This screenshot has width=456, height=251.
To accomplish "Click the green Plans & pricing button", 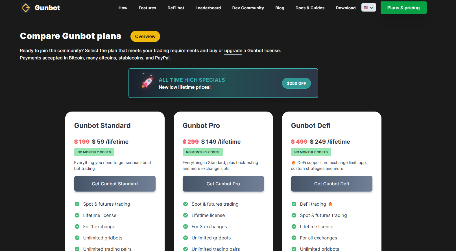I will tap(403, 8).
